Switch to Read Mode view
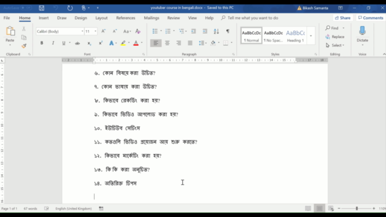This screenshot has height=217, width=386. click(x=308, y=209)
